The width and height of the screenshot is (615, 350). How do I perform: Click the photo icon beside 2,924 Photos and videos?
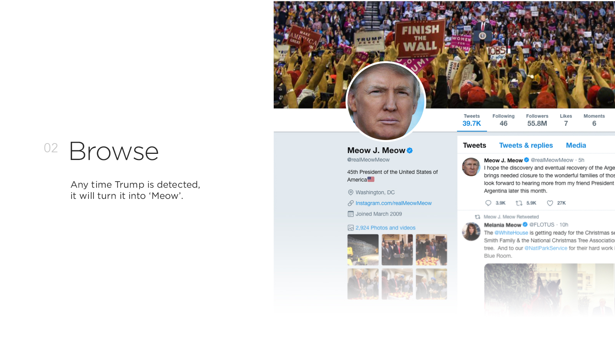click(351, 228)
